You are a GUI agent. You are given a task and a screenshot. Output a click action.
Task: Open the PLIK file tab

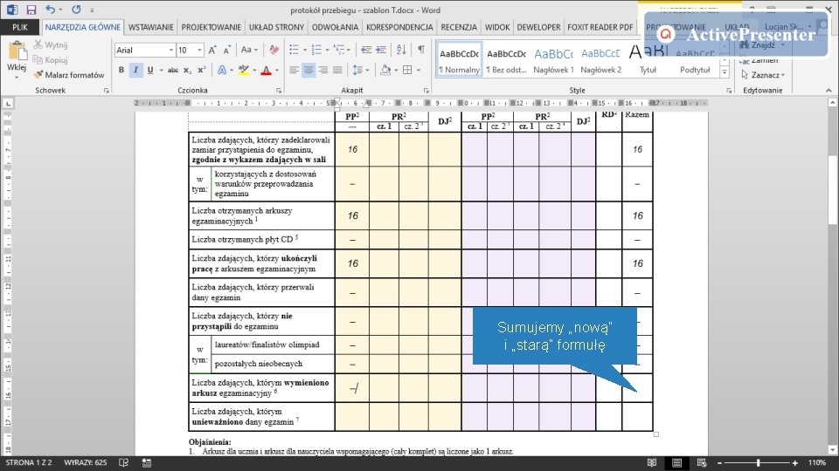(x=20, y=27)
